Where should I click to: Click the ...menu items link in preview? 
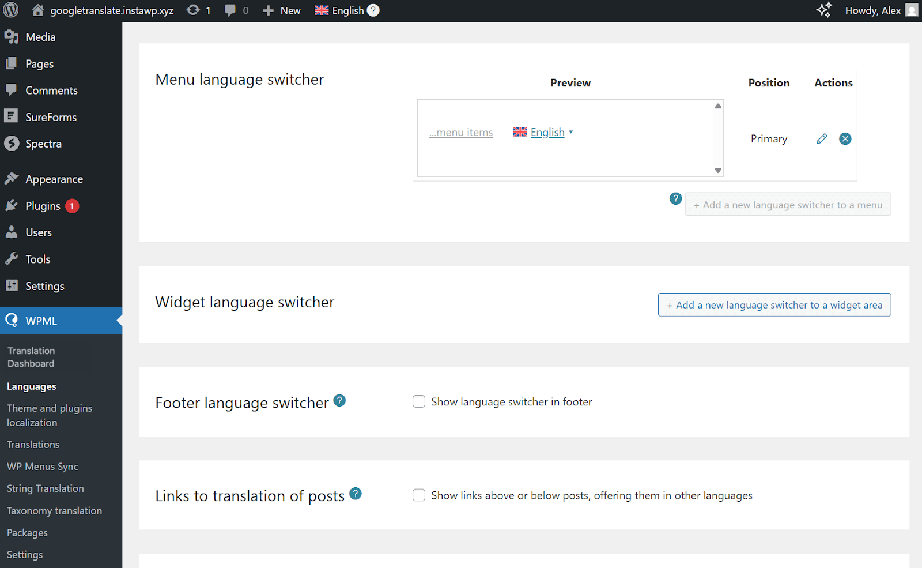click(x=461, y=133)
